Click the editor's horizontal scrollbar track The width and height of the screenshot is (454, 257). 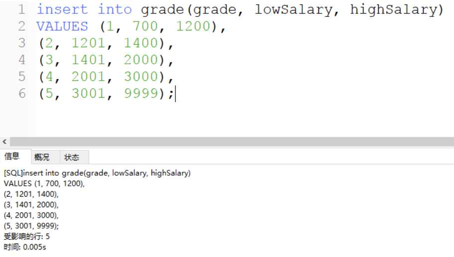point(232,141)
